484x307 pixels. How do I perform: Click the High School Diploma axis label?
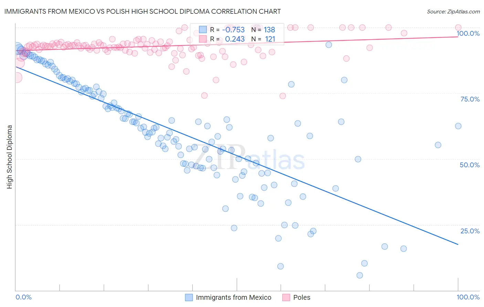pos(10,157)
